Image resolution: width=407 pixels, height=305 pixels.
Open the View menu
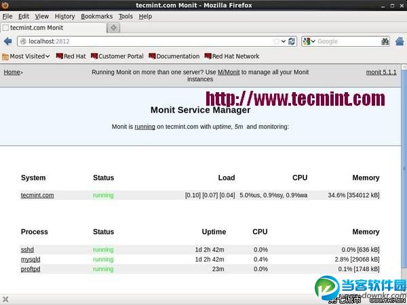tap(42, 16)
